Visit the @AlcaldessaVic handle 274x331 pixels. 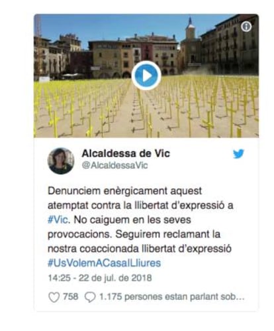coord(114,165)
